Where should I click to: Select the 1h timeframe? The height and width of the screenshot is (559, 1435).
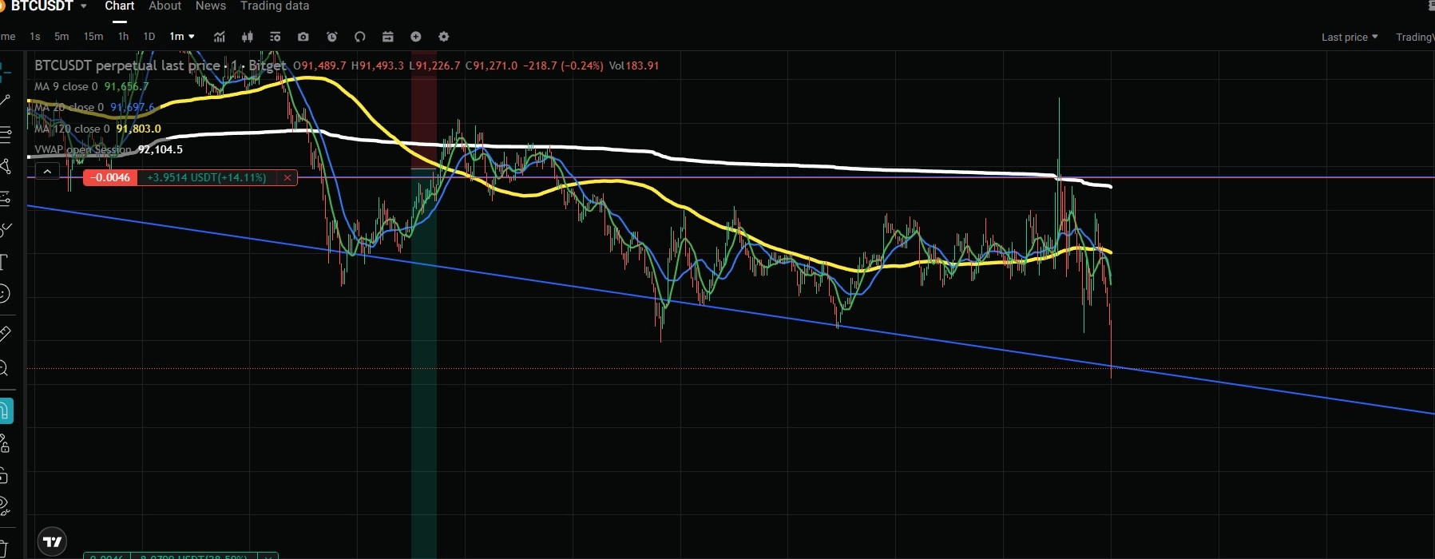pyautogui.click(x=123, y=37)
